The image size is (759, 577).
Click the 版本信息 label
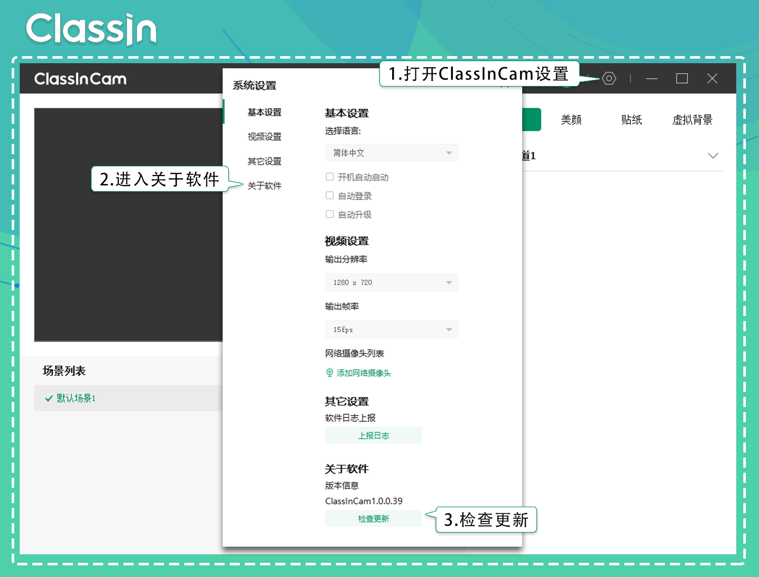click(342, 485)
